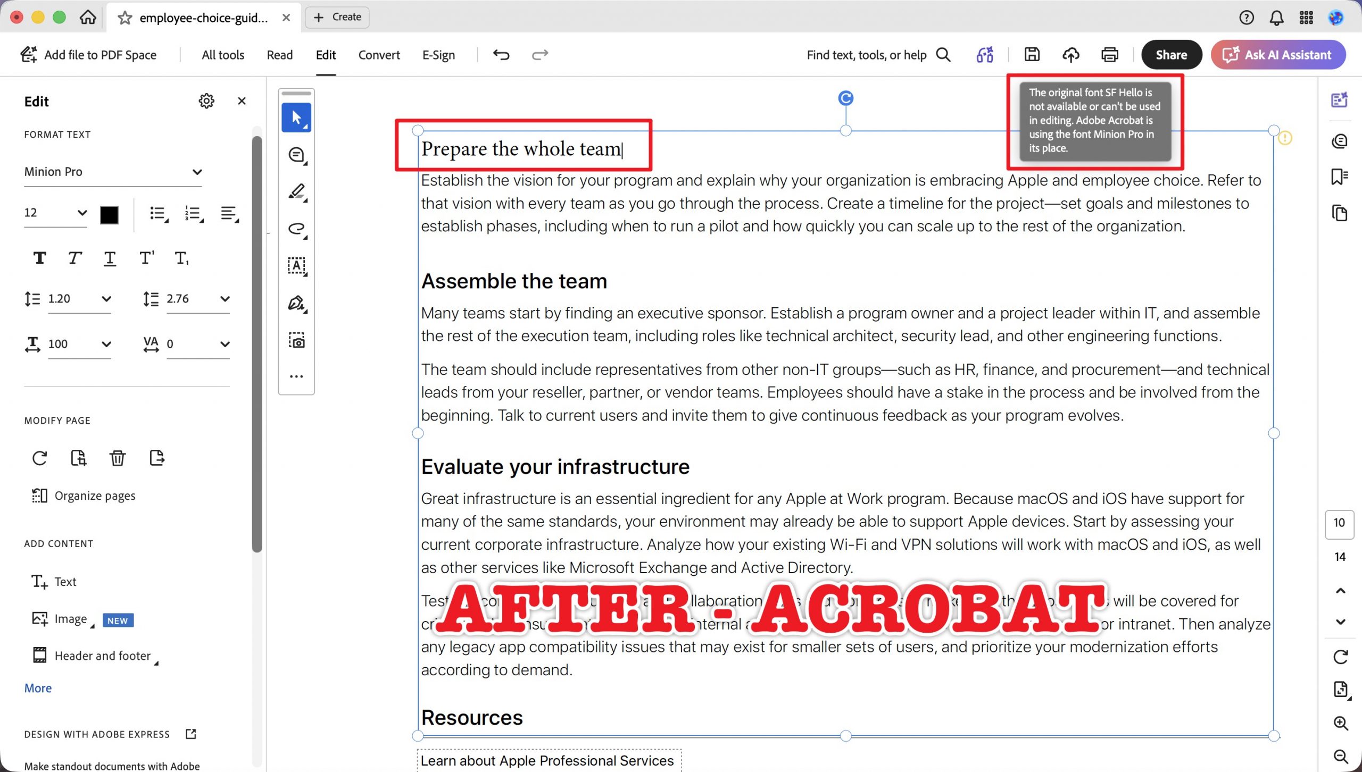Open line spacing 1.20 dropdown
The width and height of the screenshot is (1362, 772).
[x=80, y=299]
